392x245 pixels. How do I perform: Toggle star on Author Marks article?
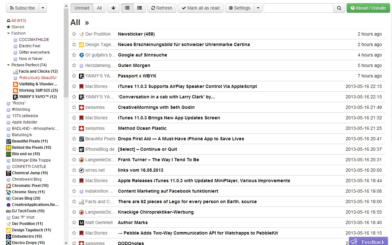click(x=74, y=222)
